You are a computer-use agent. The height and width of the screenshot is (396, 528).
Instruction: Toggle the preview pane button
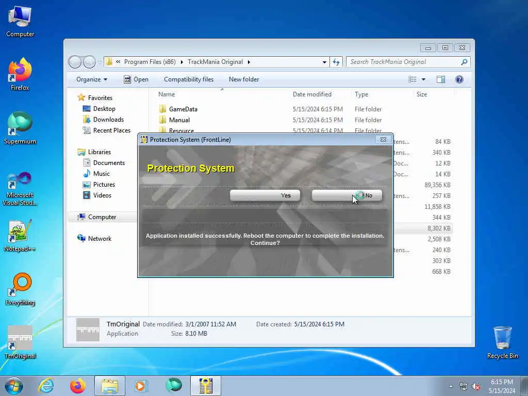(x=440, y=79)
